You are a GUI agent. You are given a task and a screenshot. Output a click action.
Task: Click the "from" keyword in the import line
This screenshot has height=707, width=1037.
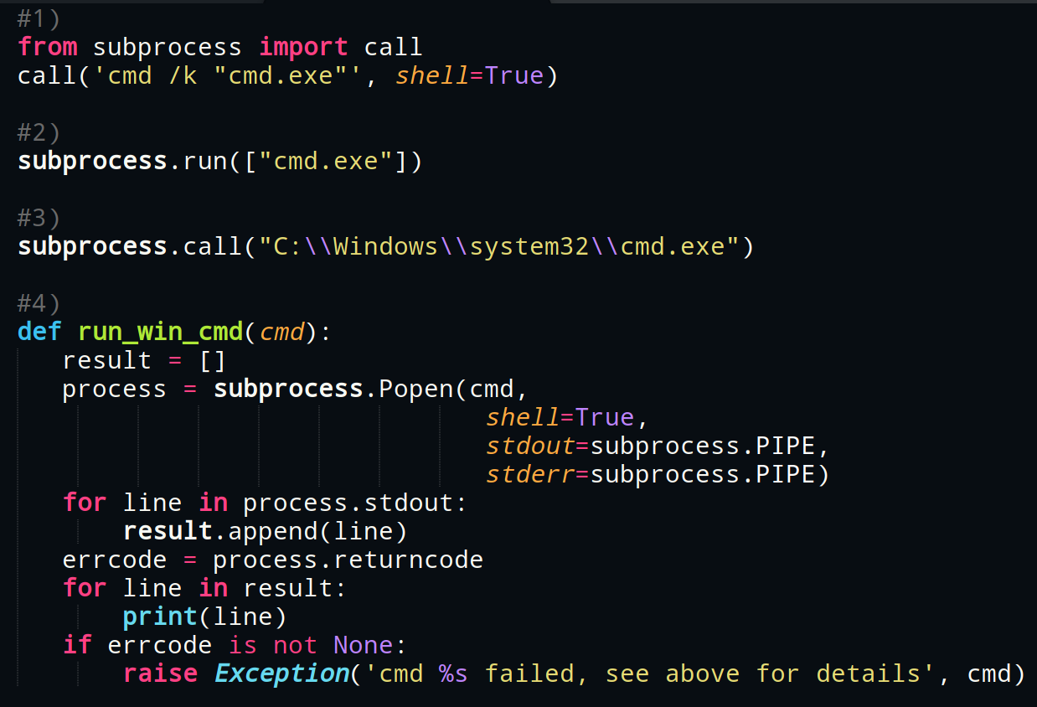point(48,47)
